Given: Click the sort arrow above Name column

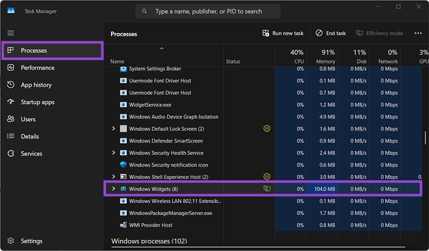Looking at the screenshot, I should [x=162, y=48].
